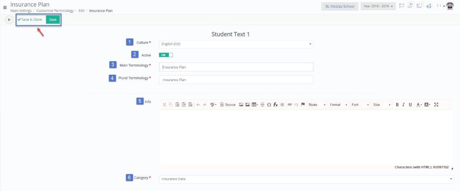This screenshot has width=460, height=191.
Task: Open the Culture dropdown
Action: [236, 44]
